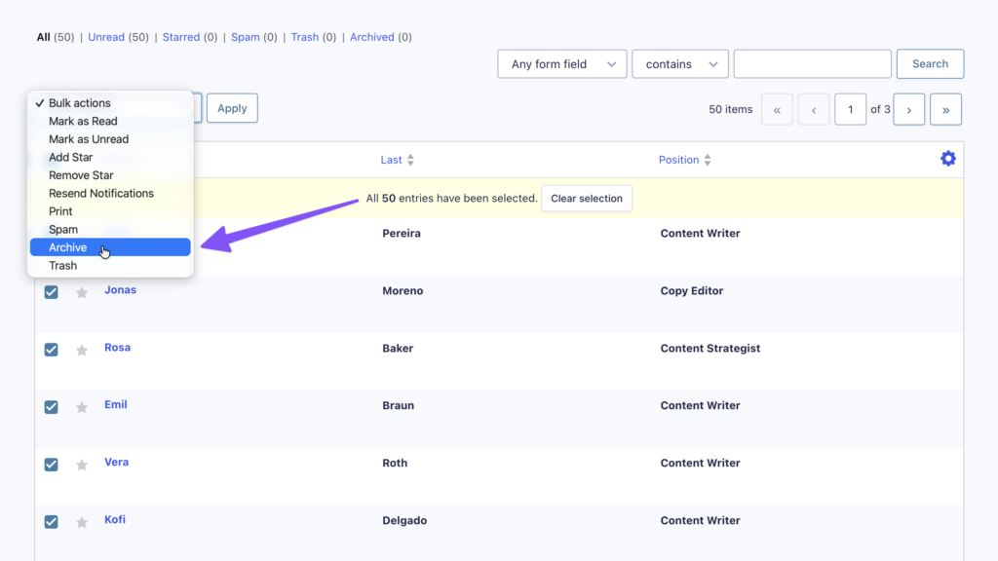Focus the search text field

click(812, 64)
